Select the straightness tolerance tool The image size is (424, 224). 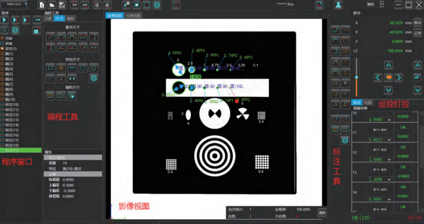tap(72, 68)
